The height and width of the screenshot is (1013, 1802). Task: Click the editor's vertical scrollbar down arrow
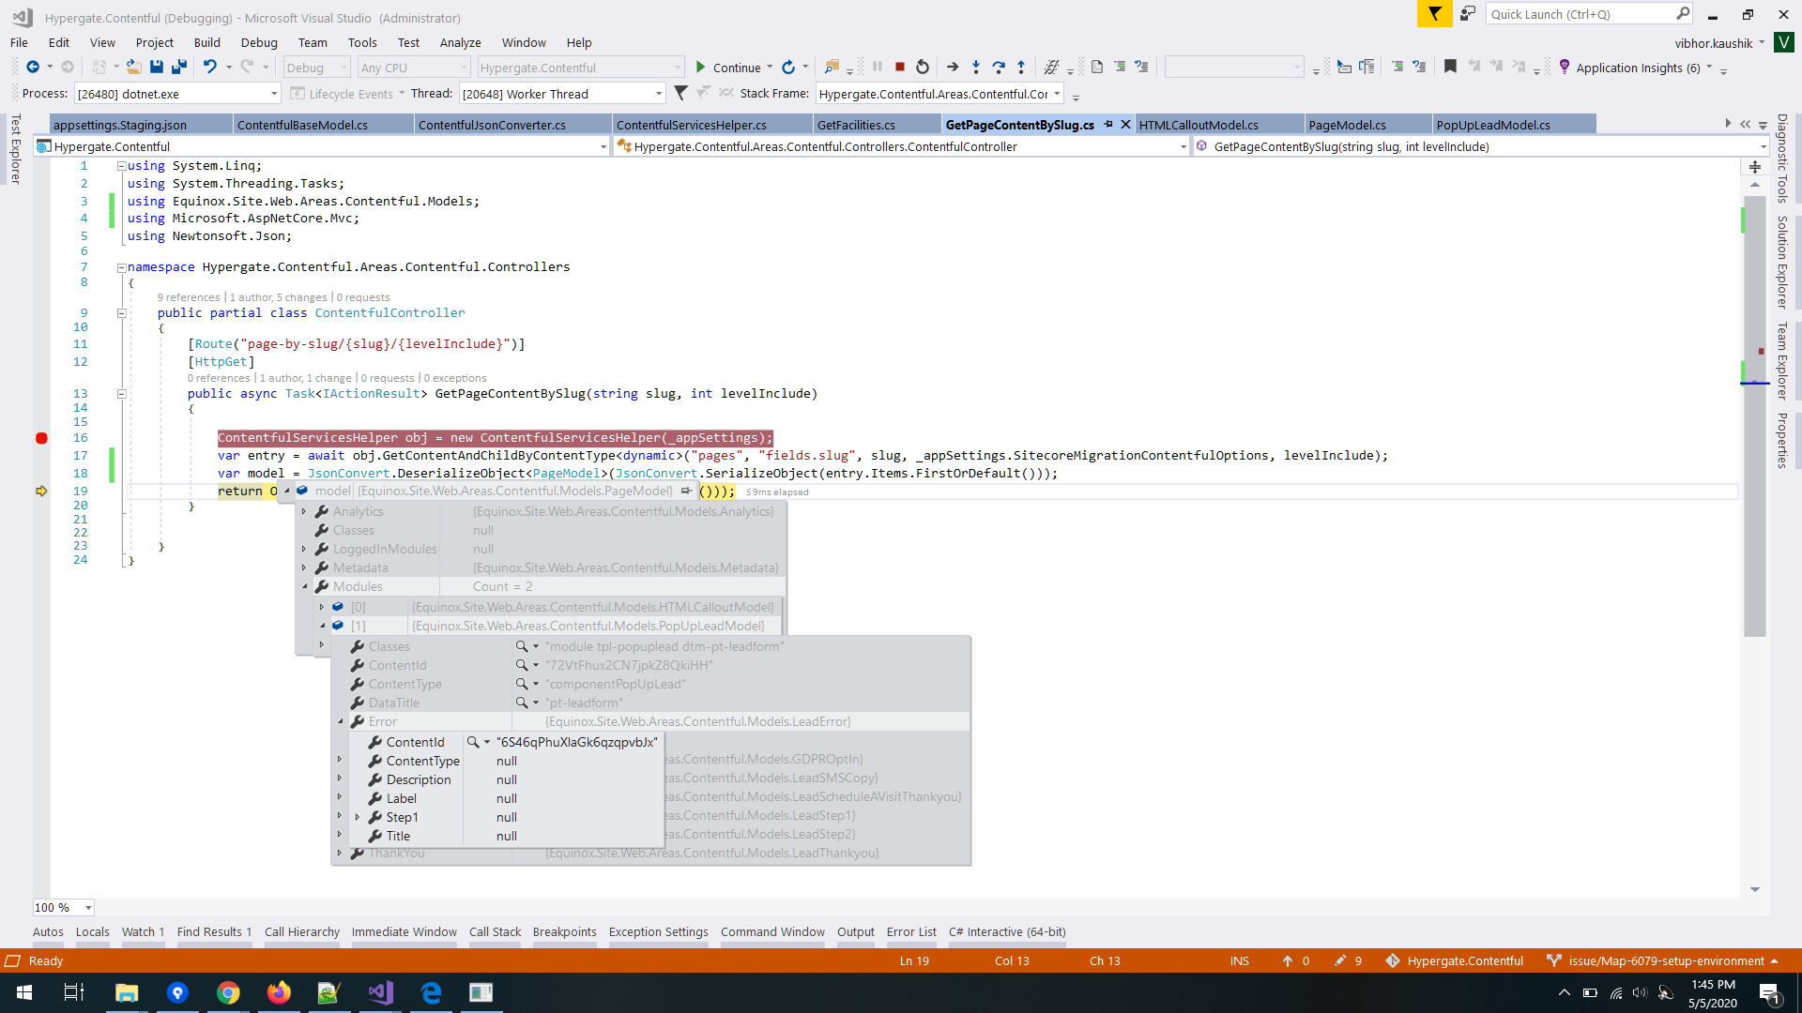click(x=1754, y=887)
